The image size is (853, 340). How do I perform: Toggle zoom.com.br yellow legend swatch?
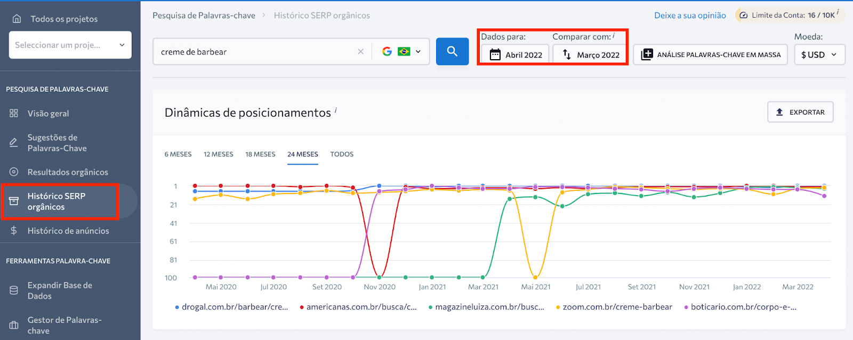(x=558, y=307)
